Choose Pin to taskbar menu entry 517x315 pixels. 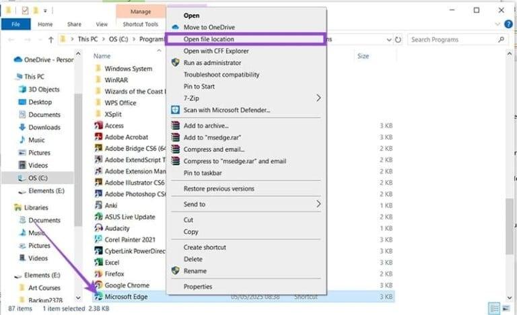tap(204, 173)
